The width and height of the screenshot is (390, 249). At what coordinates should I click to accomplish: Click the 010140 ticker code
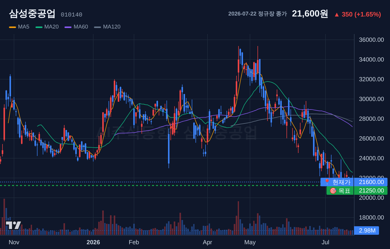[x=71, y=15]
